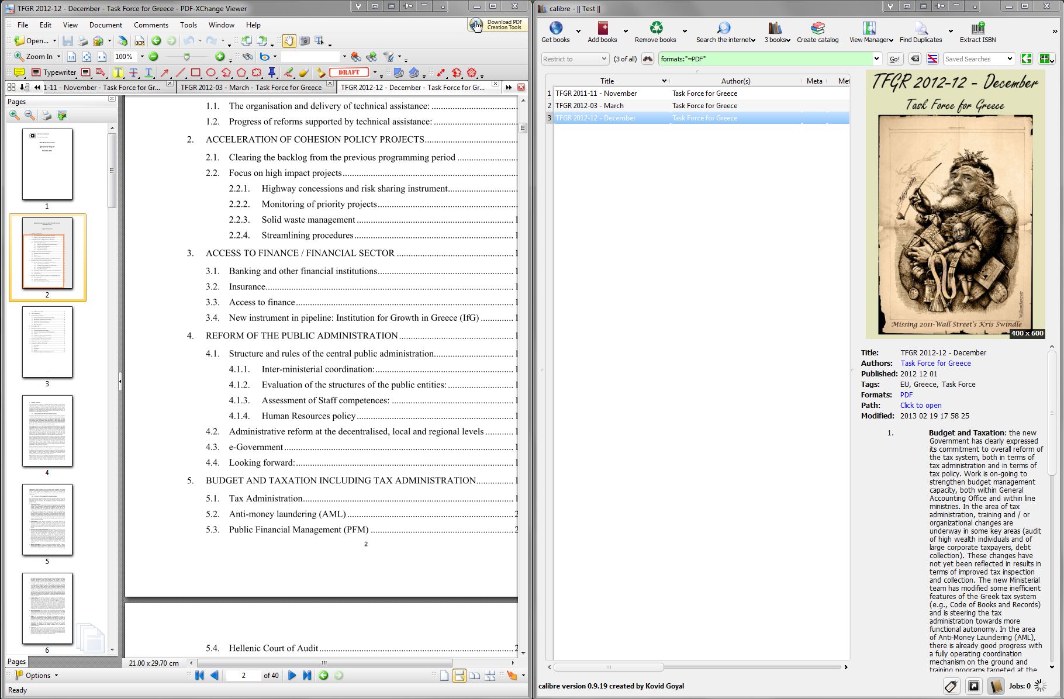Switch to TFGR 2012-03 March tab
Screen dimensions: 1064x699
point(251,87)
